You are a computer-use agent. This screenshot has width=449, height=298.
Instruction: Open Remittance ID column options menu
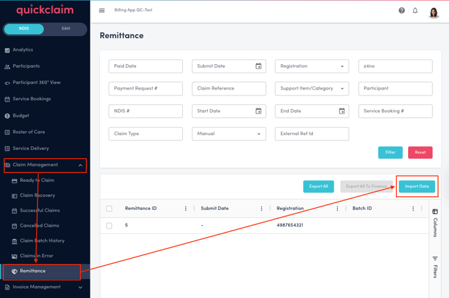click(x=186, y=208)
